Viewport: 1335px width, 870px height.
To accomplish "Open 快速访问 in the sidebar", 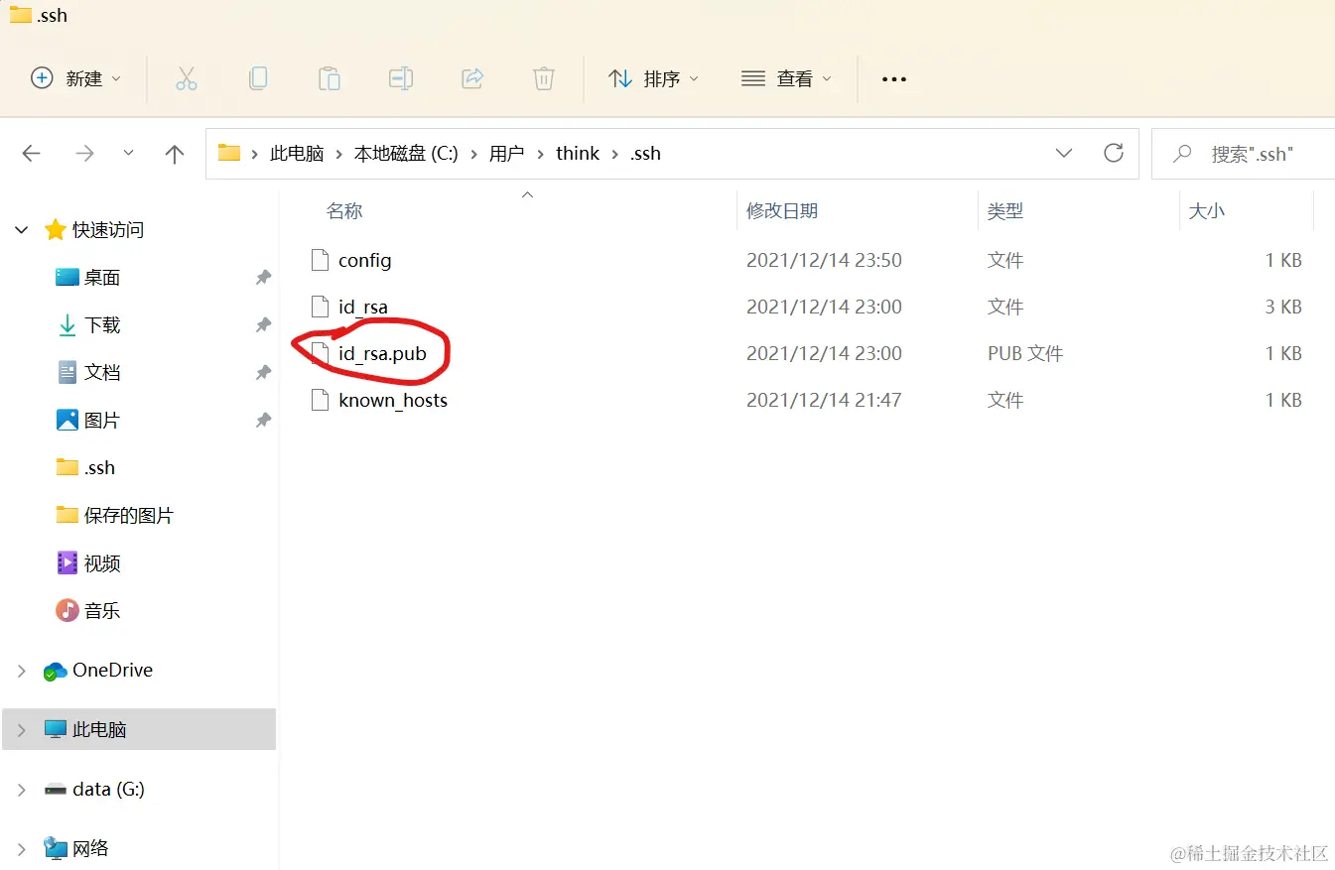I will coord(107,230).
